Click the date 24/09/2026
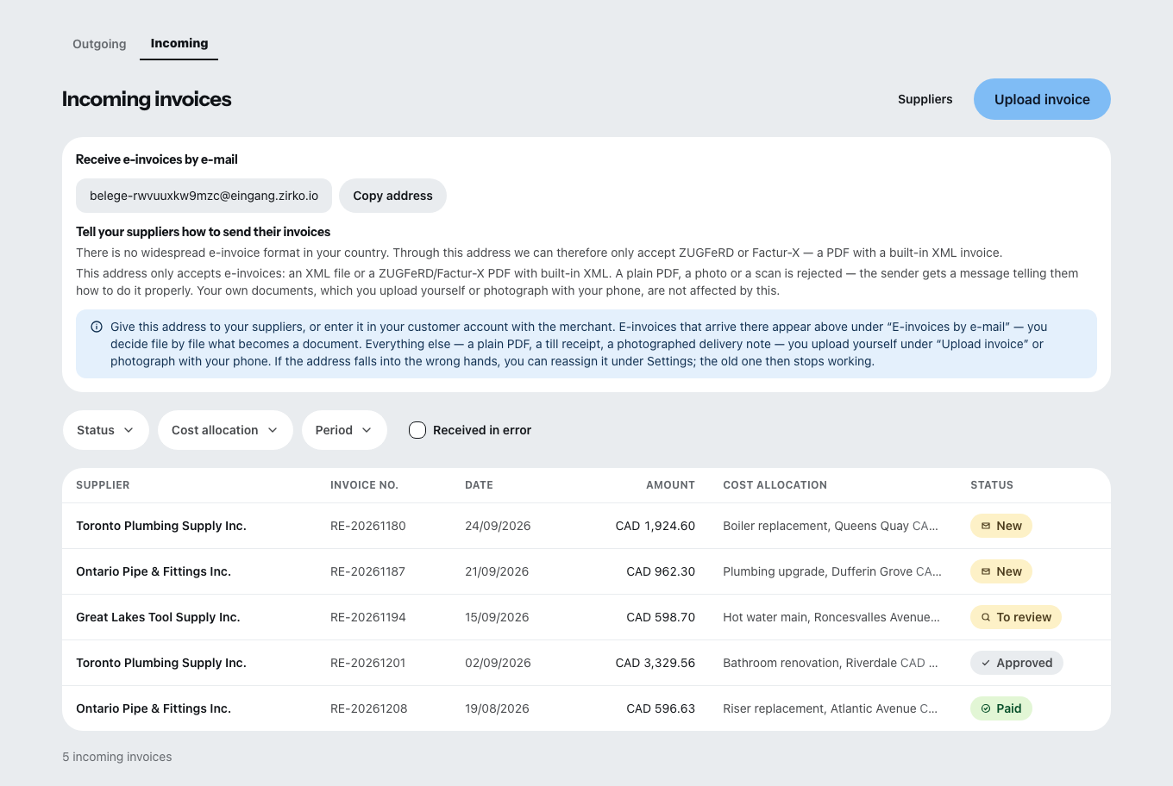 pos(498,526)
